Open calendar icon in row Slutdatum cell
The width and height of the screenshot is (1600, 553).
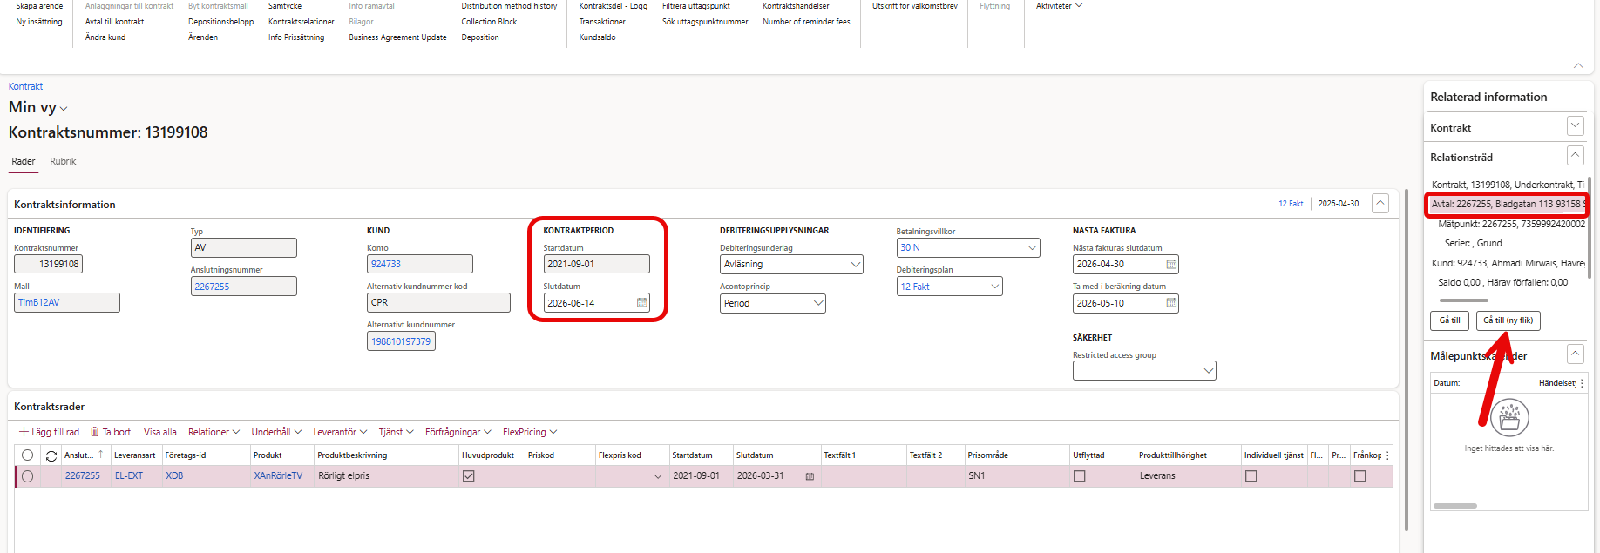(x=810, y=476)
